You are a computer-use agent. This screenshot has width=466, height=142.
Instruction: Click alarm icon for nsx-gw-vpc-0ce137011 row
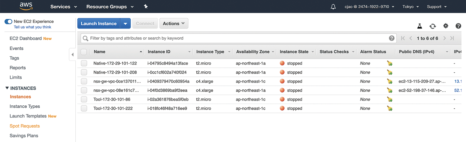point(390,81)
